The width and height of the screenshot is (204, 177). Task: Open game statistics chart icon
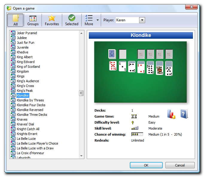[x=171, y=114]
